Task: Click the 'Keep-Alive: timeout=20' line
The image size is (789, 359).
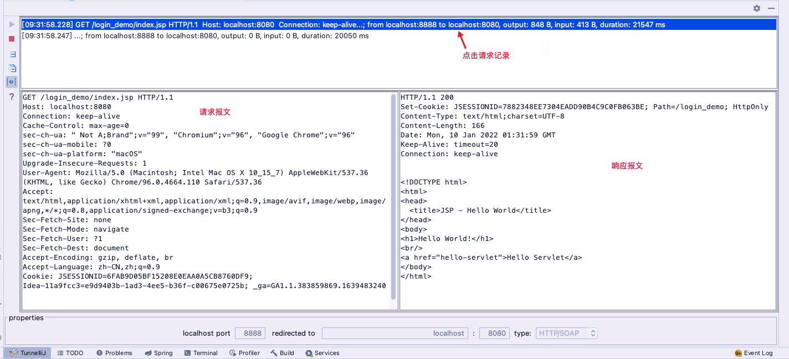Action: [x=449, y=145]
